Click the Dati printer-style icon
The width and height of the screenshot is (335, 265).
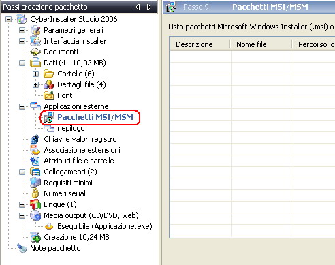click(x=35, y=63)
